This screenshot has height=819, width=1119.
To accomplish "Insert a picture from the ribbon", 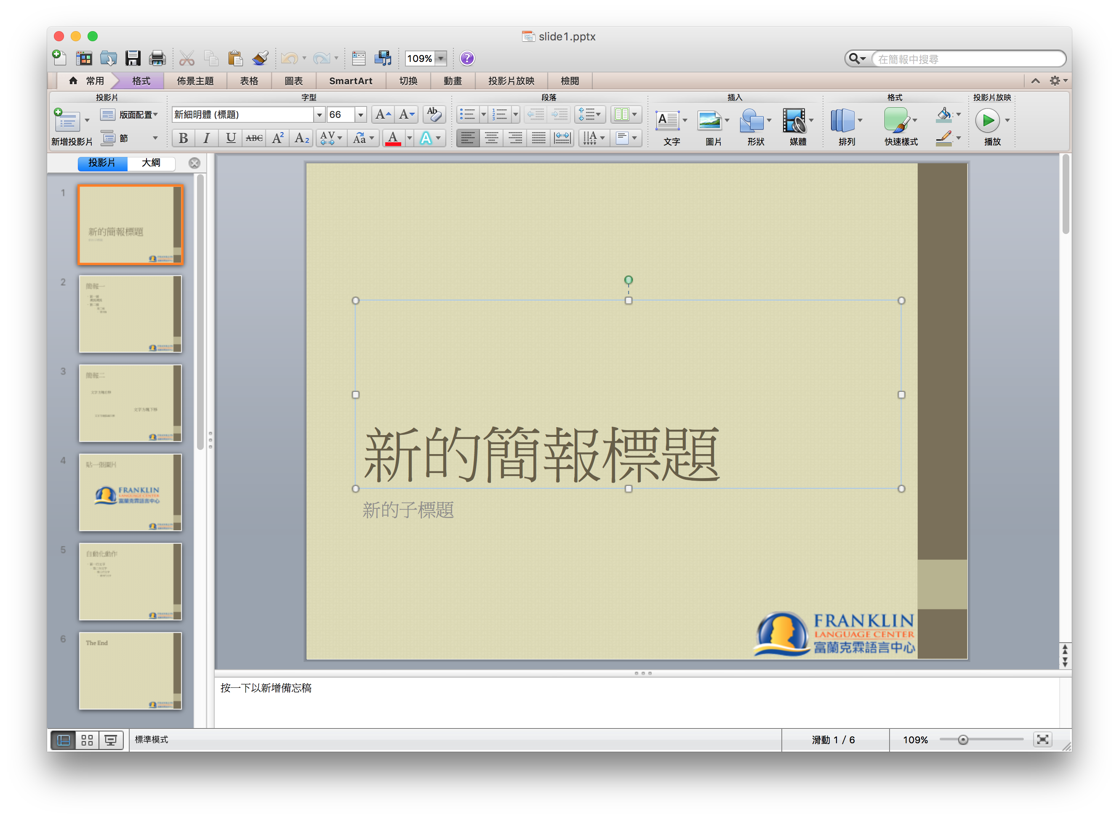I will [709, 120].
